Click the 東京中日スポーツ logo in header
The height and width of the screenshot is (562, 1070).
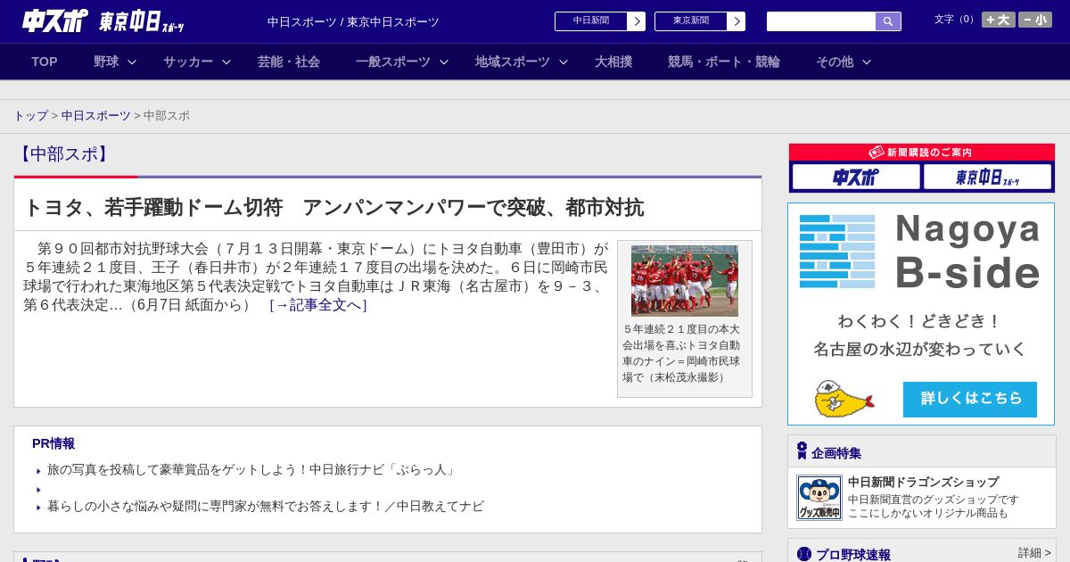(142, 21)
